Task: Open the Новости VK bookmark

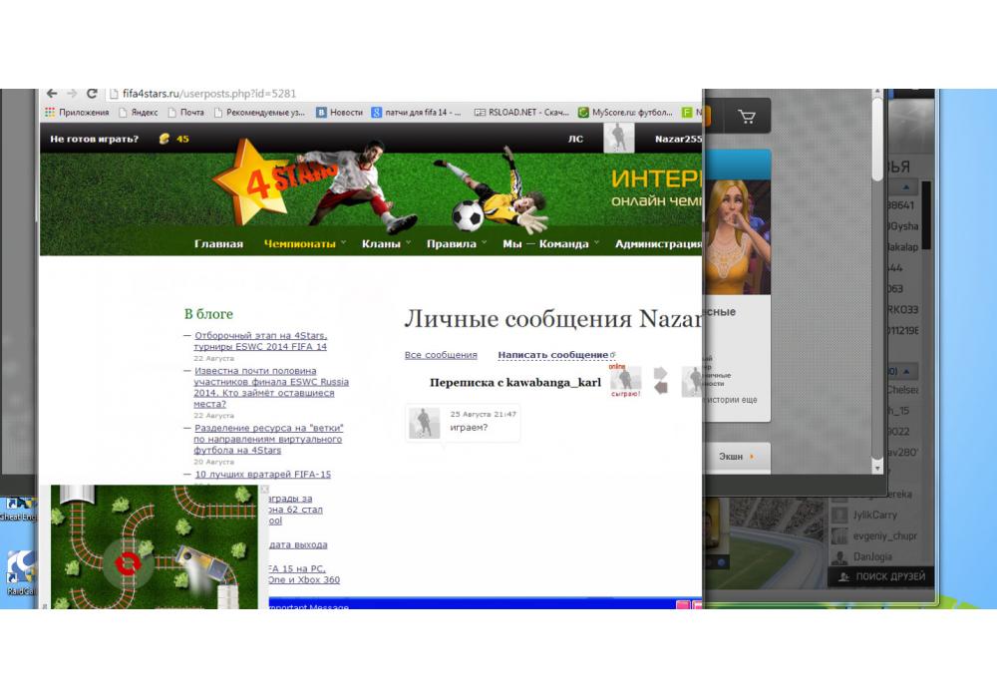Action: [340, 113]
